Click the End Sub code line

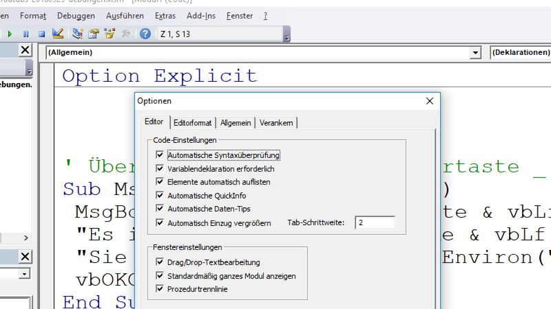(98, 301)
